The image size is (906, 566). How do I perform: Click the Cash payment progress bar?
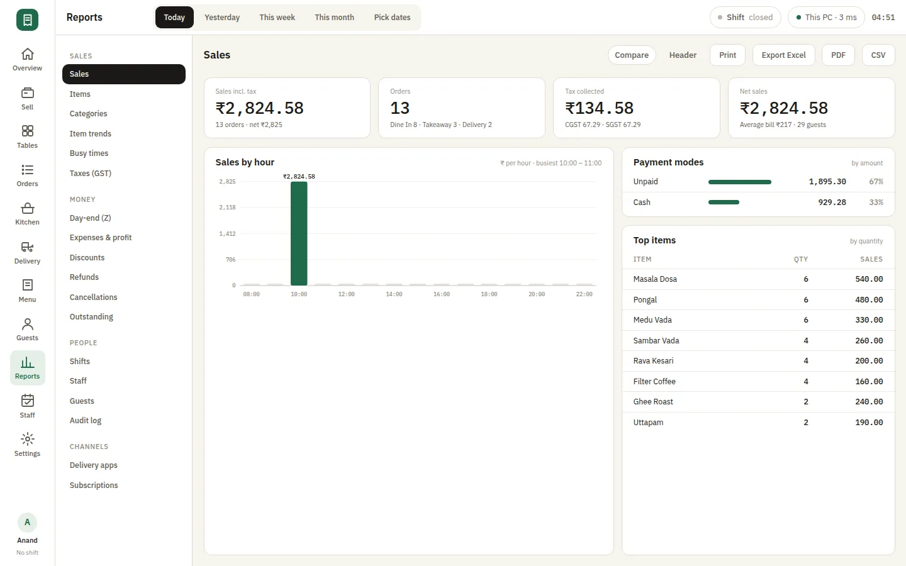coord(724,203)
